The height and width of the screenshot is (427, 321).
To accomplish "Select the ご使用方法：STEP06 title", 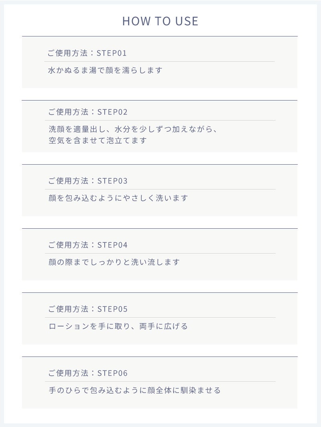I will point(88,373).
